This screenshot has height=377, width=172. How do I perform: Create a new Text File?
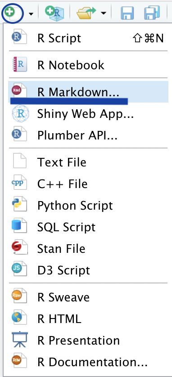[88, 162]
